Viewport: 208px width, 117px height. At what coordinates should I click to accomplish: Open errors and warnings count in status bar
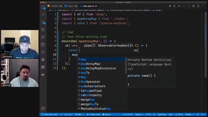point(69,114)
